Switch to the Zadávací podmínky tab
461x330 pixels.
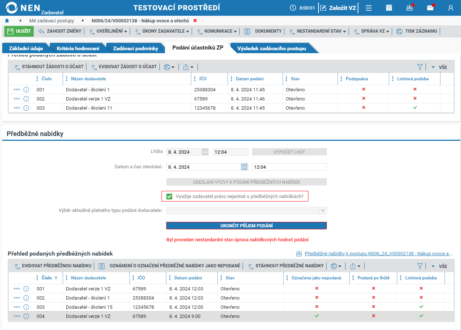136,48
